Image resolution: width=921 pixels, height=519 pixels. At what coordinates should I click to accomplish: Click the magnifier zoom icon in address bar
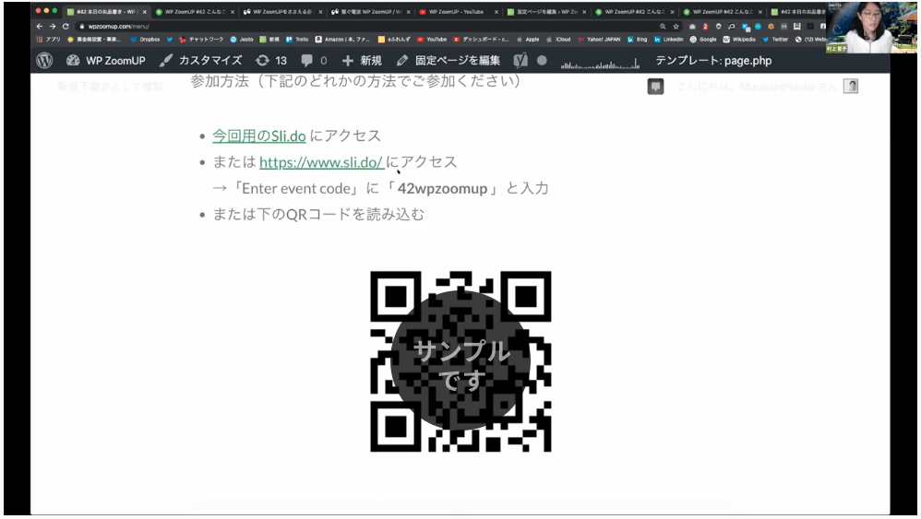663,27
